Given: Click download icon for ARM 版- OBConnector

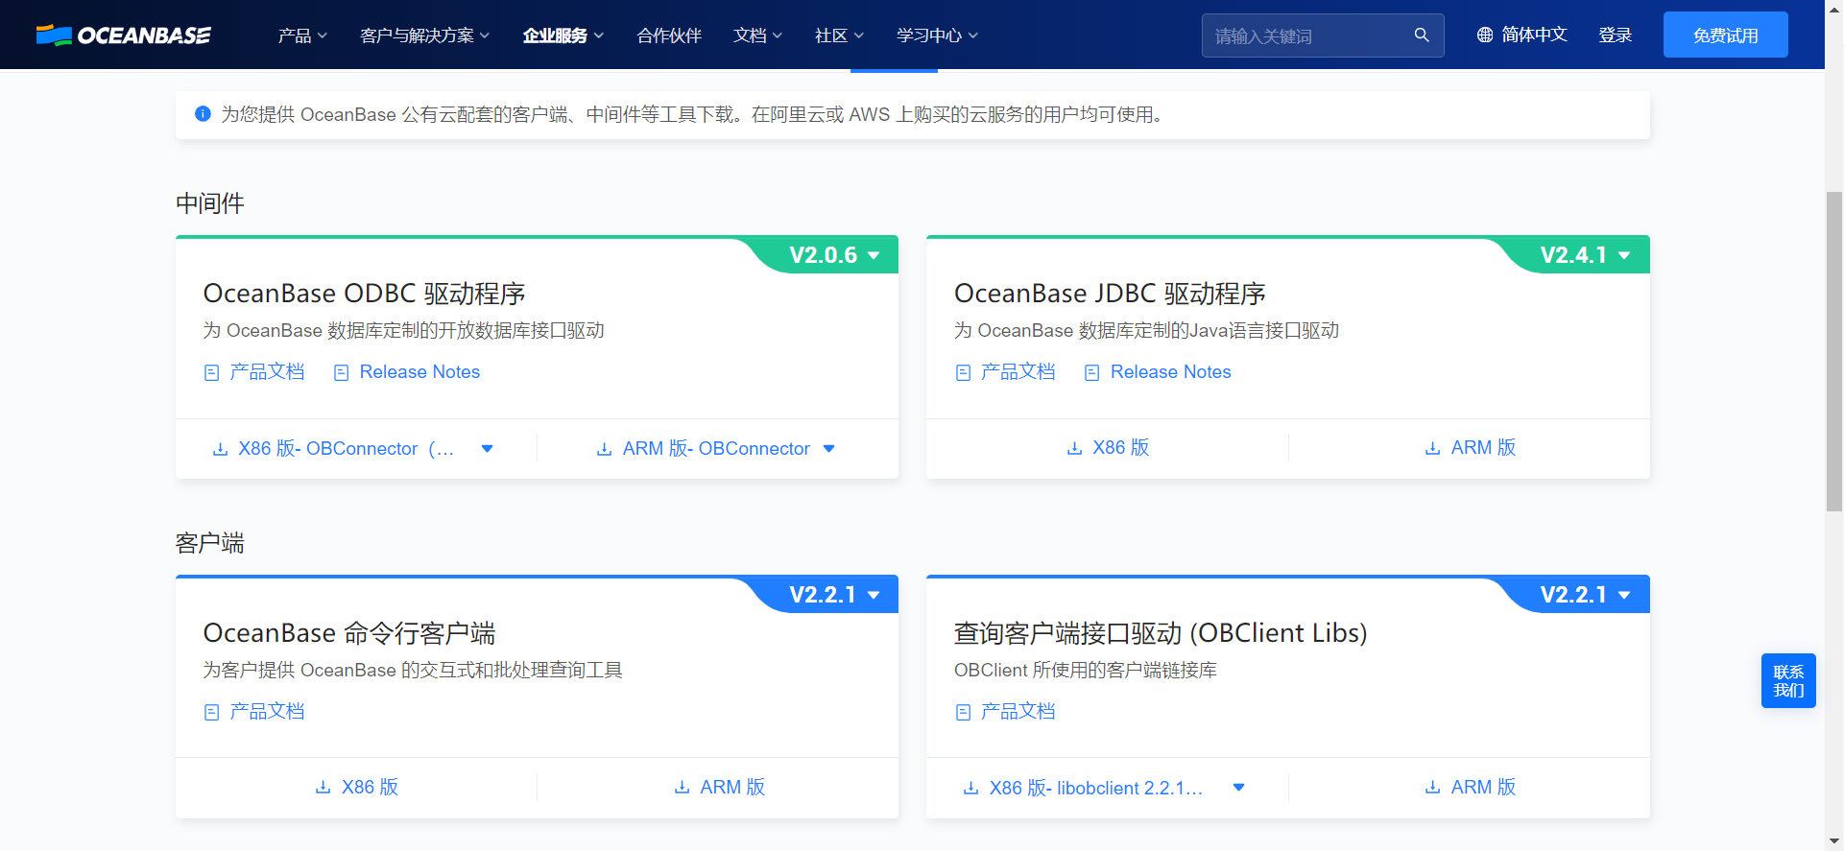Looking at the screenshot, I should click(x=604, y=449).
